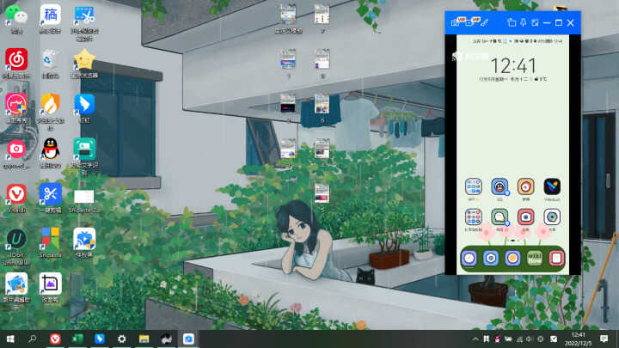Tap the app folder in phone's lower app row

tap(474, 217)
